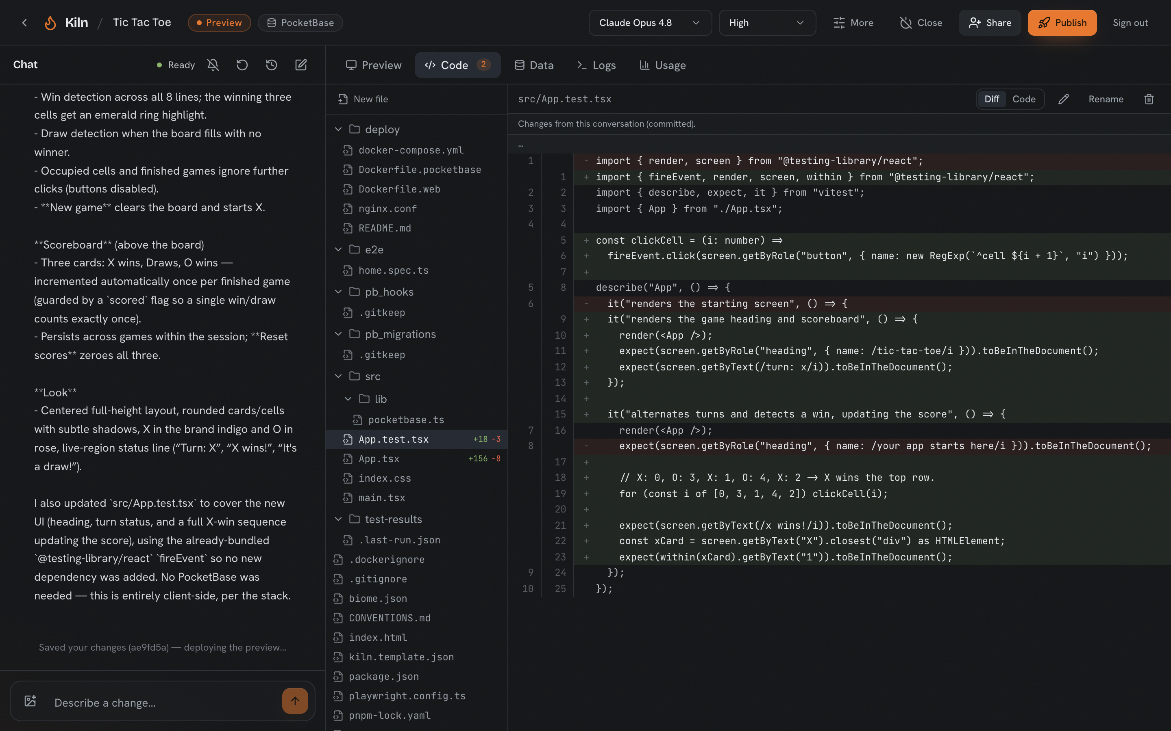Open main.tsx file

(x=381, y=497)
